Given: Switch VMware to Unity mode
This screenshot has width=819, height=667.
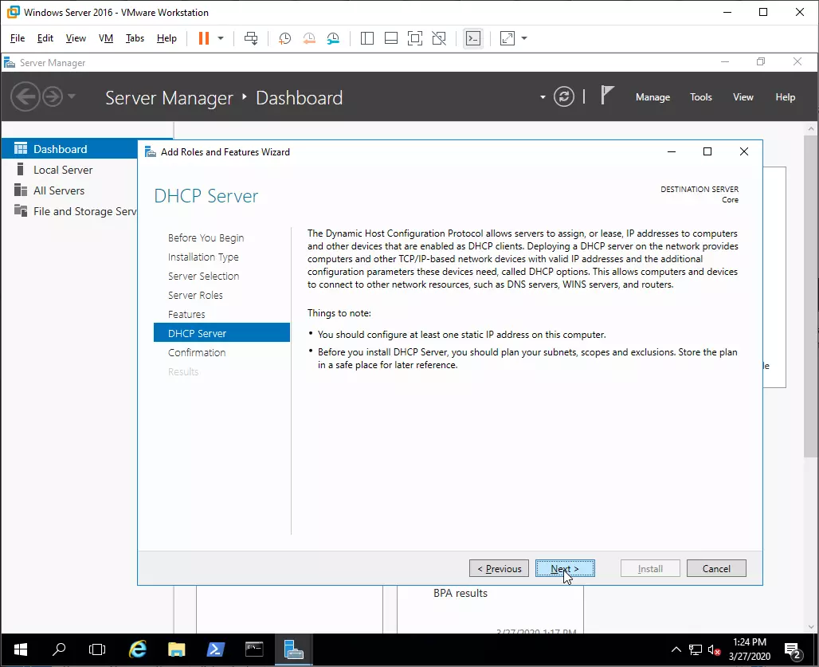Looking at the screenshot, I should pyautogui.click(x=439, y=38).
